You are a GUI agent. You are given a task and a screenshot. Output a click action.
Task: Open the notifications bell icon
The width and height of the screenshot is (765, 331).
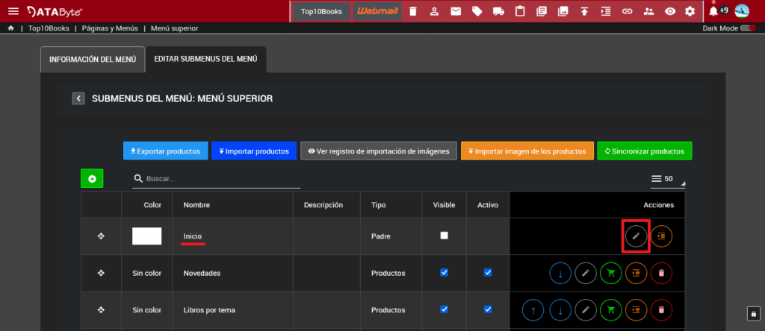(713, 11)
